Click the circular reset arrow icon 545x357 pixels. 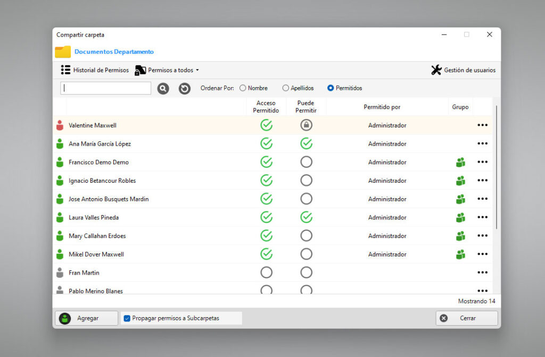(185, 89)
